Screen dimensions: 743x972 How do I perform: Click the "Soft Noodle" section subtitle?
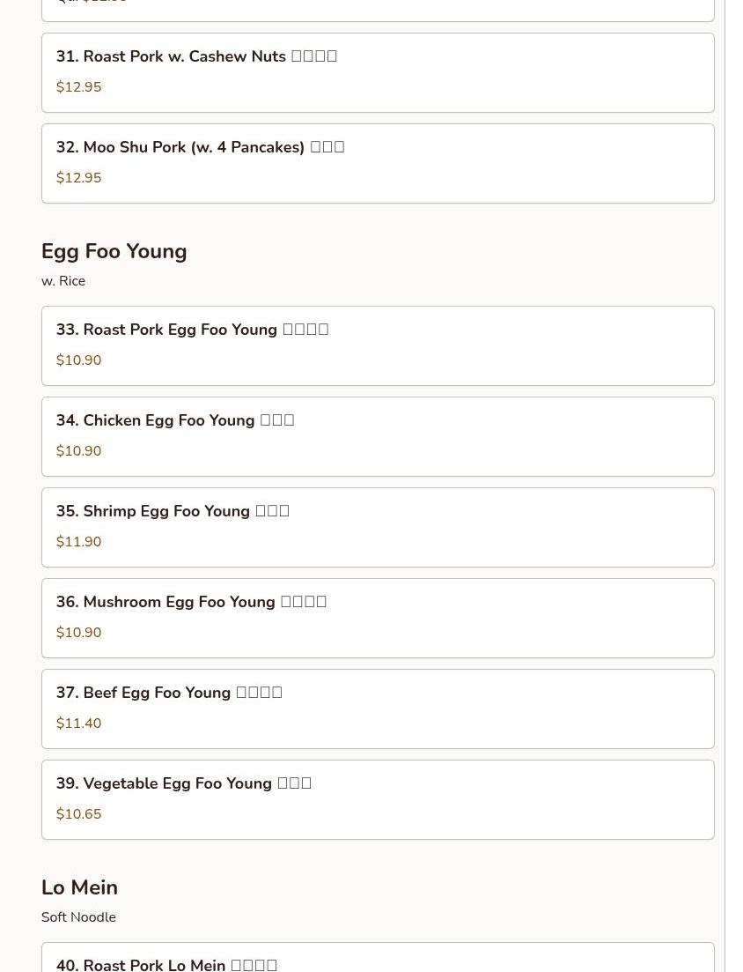[78, 917]
